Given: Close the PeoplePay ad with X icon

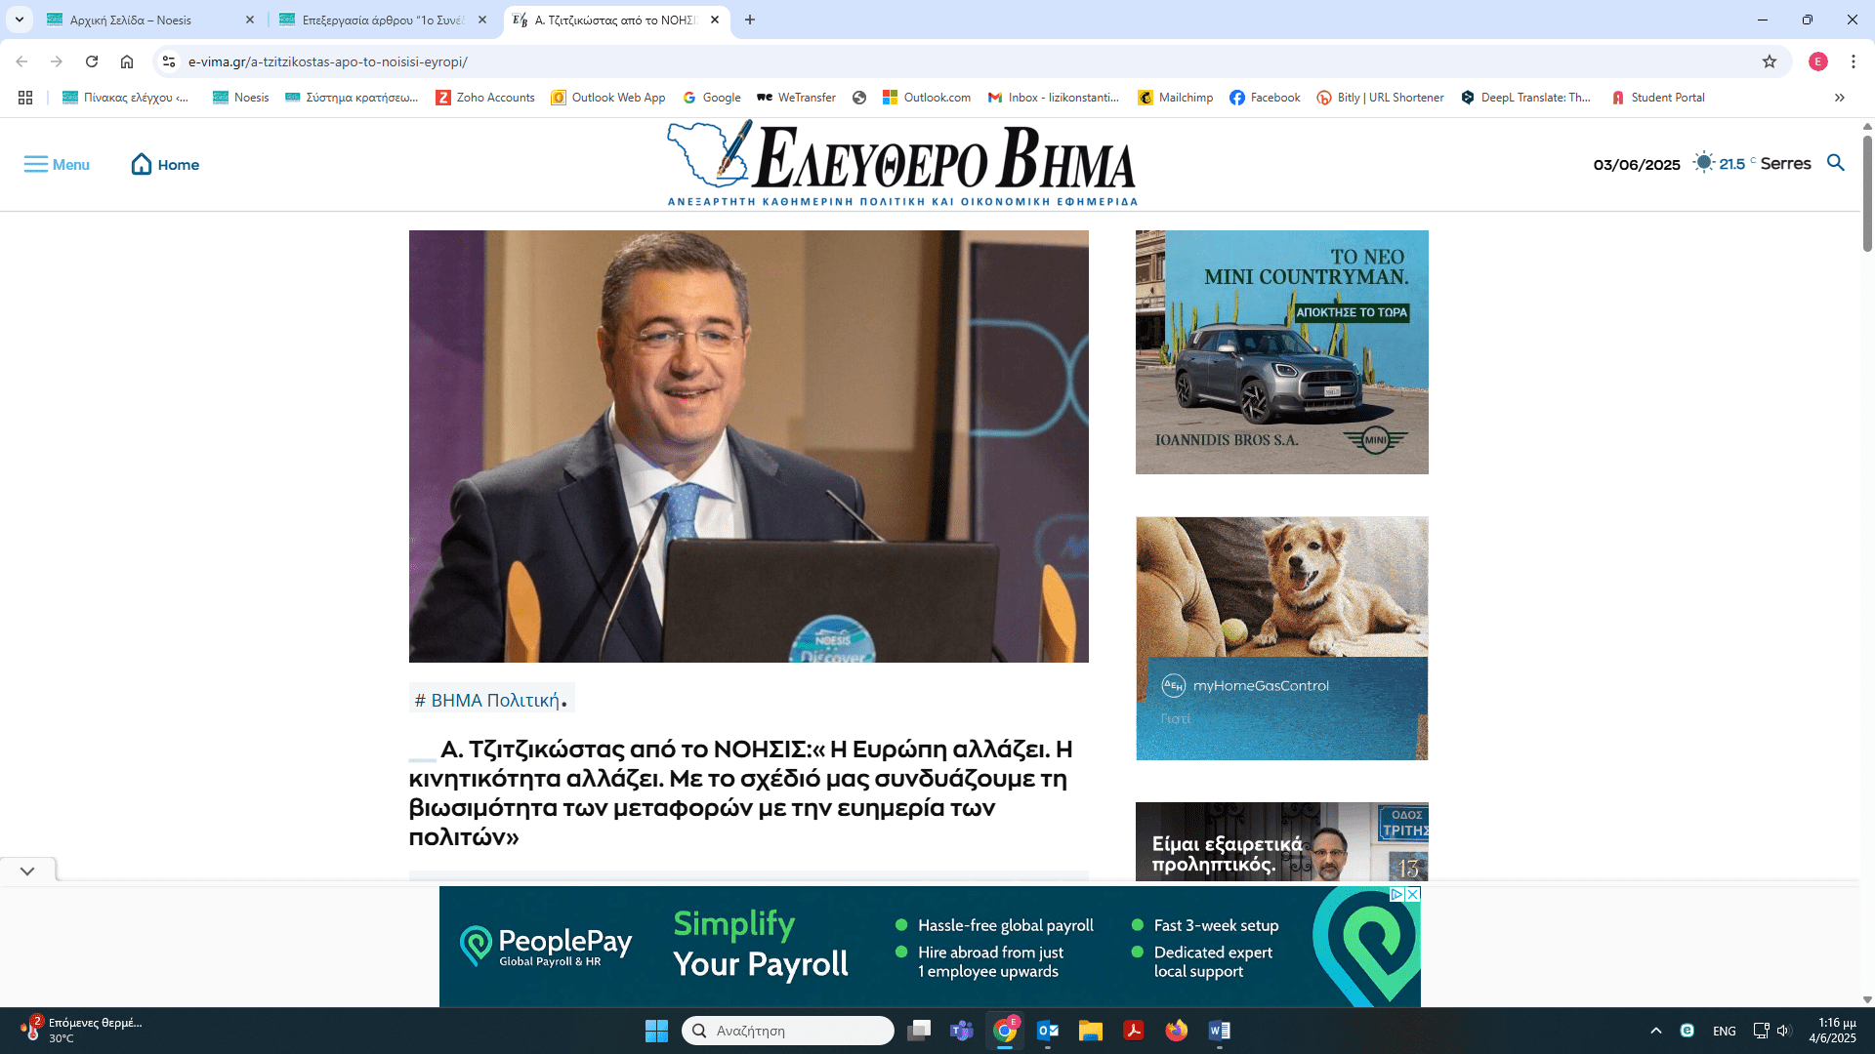Looking at the screenshot, I should (1413, 894).
